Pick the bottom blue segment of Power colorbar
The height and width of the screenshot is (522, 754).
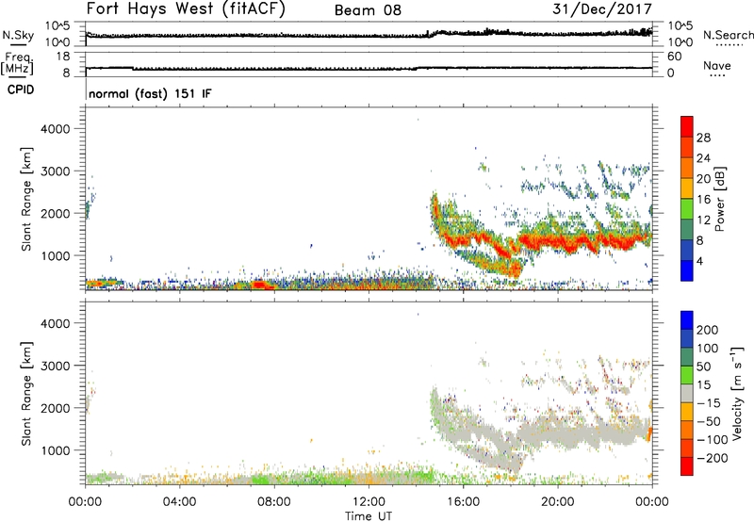click(x=687, y=270)
